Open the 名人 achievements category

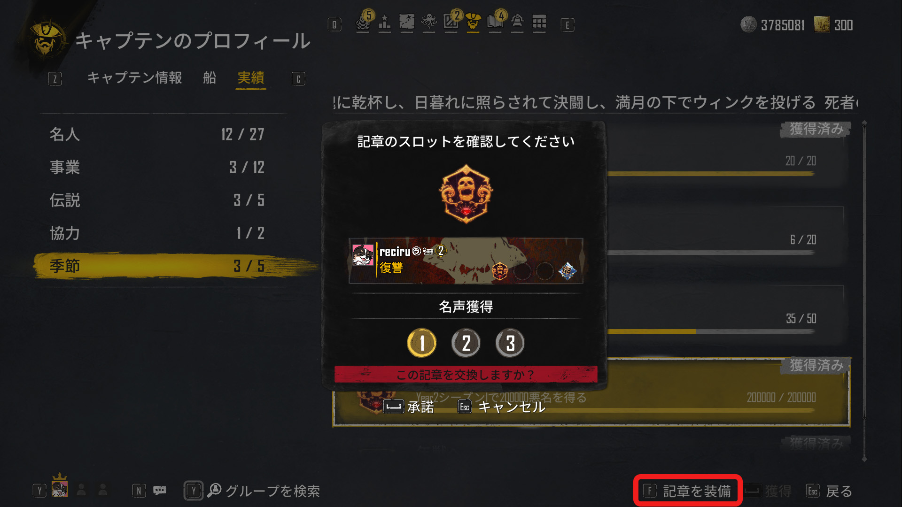click(x=157, y=135)
